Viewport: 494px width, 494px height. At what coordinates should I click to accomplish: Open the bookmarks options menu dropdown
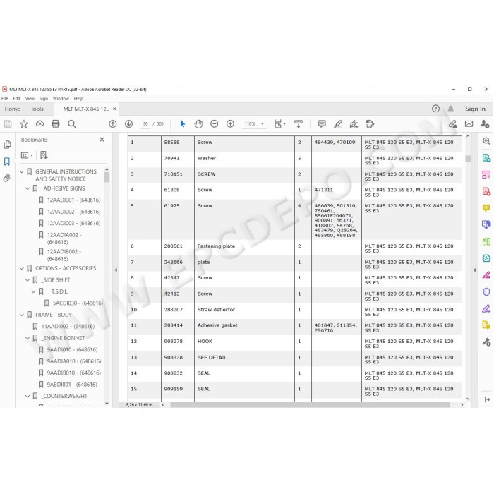pyautogui.click(x=27, y=155)
